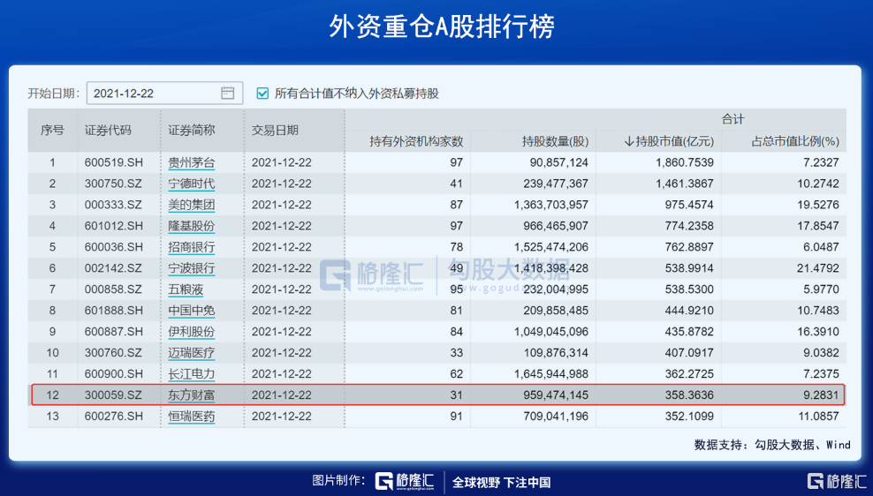Screen dimensions: 873x496
Task: Open the 恒瑞医药 stock link
Action: click(192, 416)
